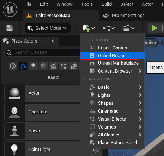Click the help icon beside Point Light
The image size is (164, 156).
coord(96,150)
